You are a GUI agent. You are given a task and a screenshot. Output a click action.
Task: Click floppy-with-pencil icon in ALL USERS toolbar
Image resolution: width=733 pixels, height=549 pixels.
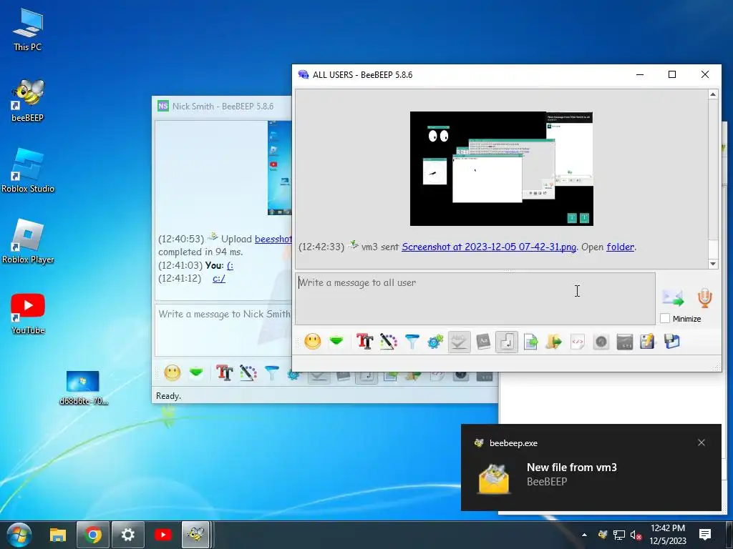tap(648, 342)
